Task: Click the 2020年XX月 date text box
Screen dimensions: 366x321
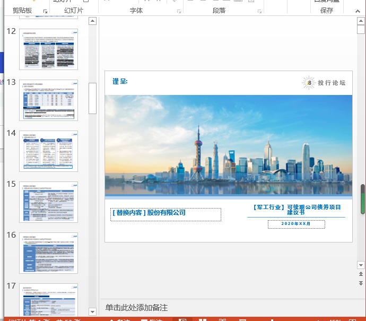Action: tap(296, 224)
